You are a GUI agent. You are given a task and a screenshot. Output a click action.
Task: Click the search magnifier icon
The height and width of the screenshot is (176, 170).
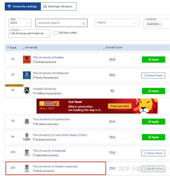(83, 23)
